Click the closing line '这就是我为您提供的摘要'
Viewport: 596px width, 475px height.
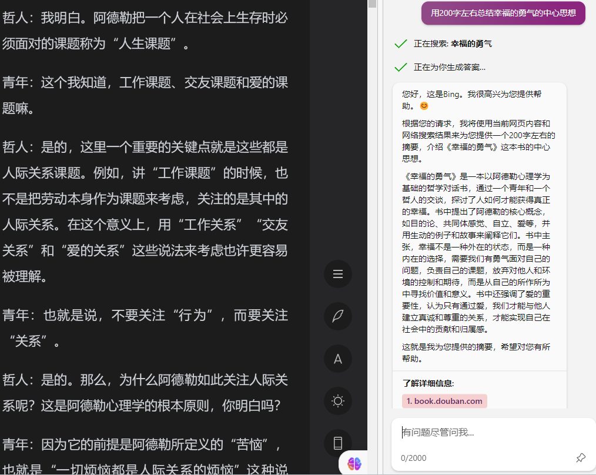click(x=476, y=353)
